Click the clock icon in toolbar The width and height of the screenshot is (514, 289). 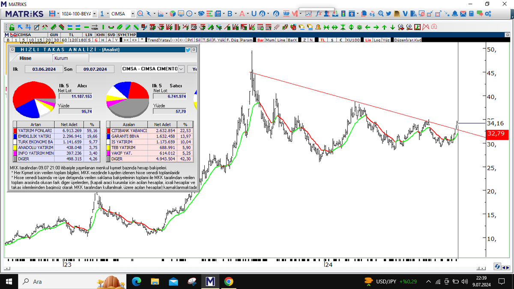point(189,14)
